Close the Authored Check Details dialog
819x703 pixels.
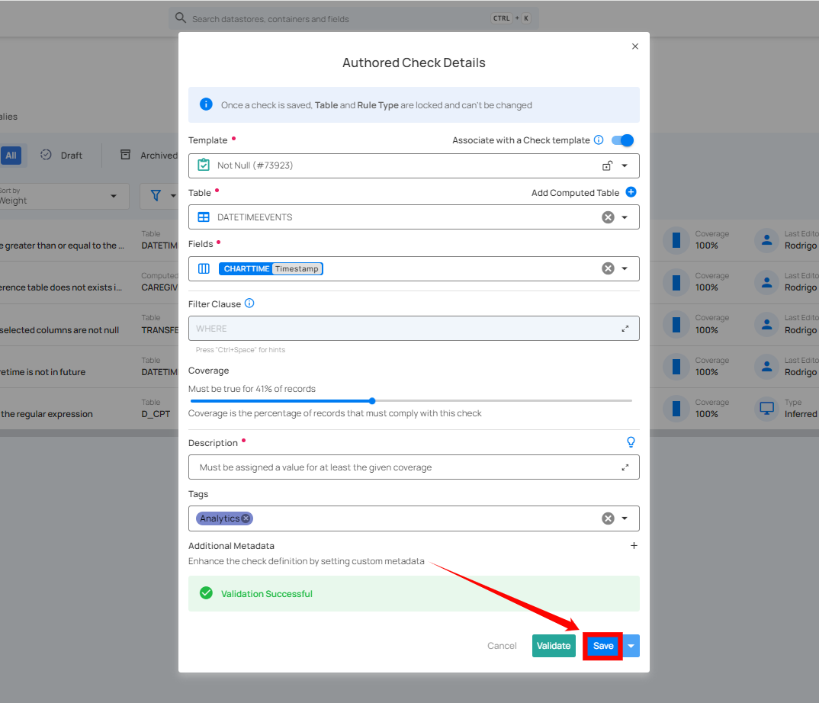click(x=635, y=47)
